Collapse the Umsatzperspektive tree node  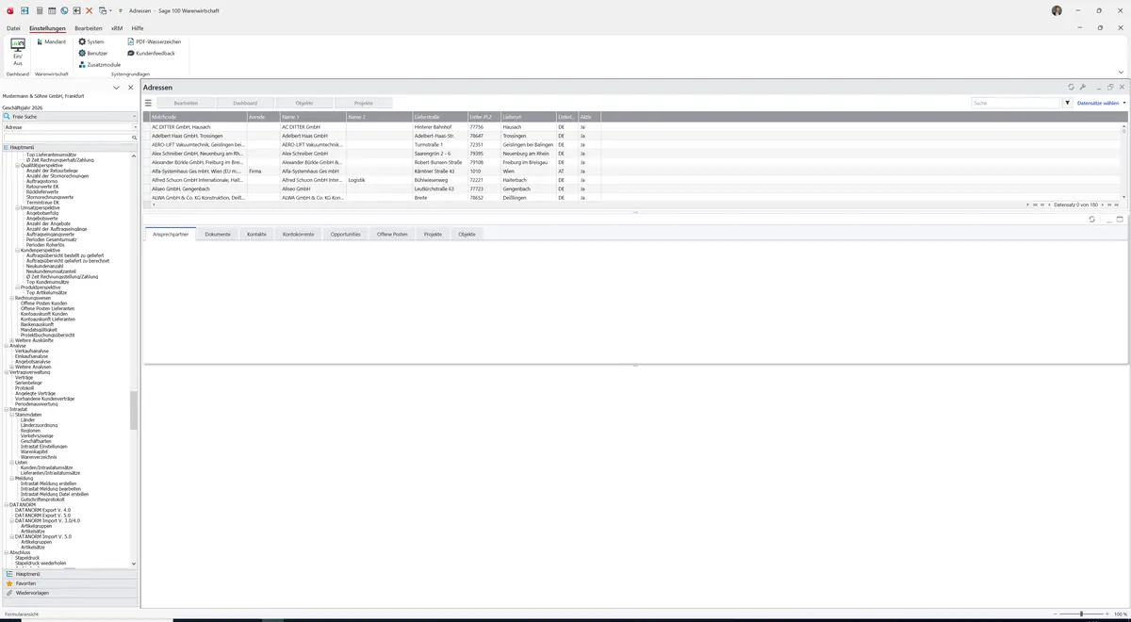click(18, 207)
